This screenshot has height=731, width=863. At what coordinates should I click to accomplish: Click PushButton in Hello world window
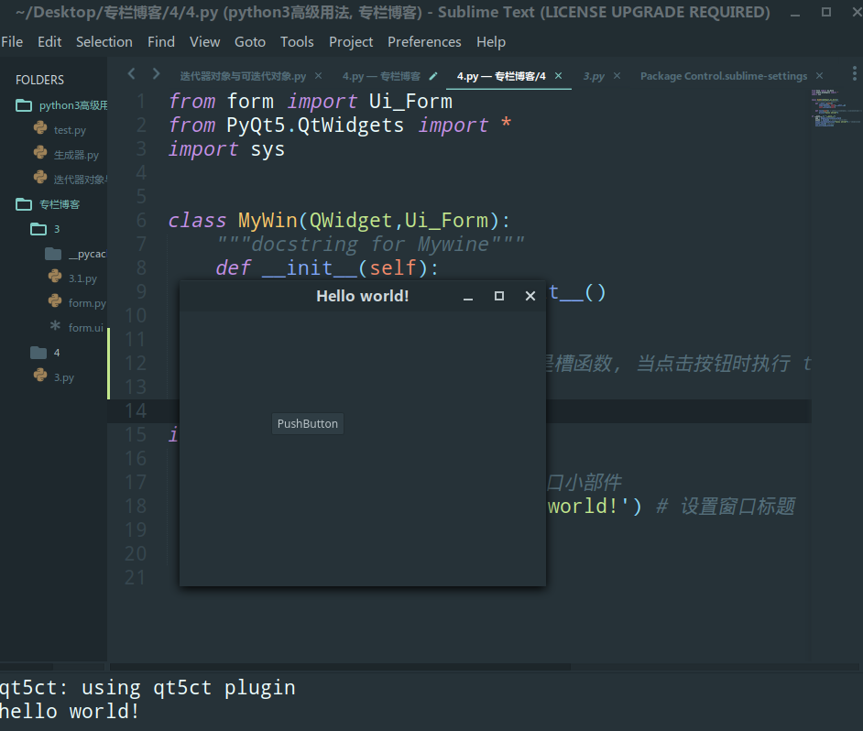click(x=308, y=424)
